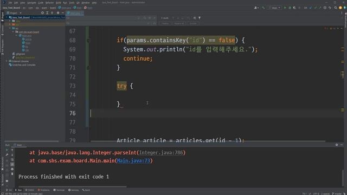Click board breadcrumb in navigation bar
Image resolution: width=347 pixels, height=195 pixels.
point(53,8)
